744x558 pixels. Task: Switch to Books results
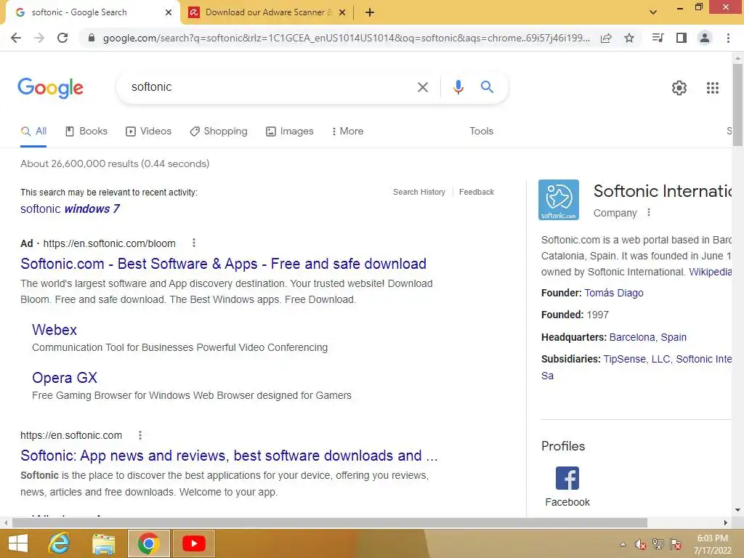pos(86,132)
